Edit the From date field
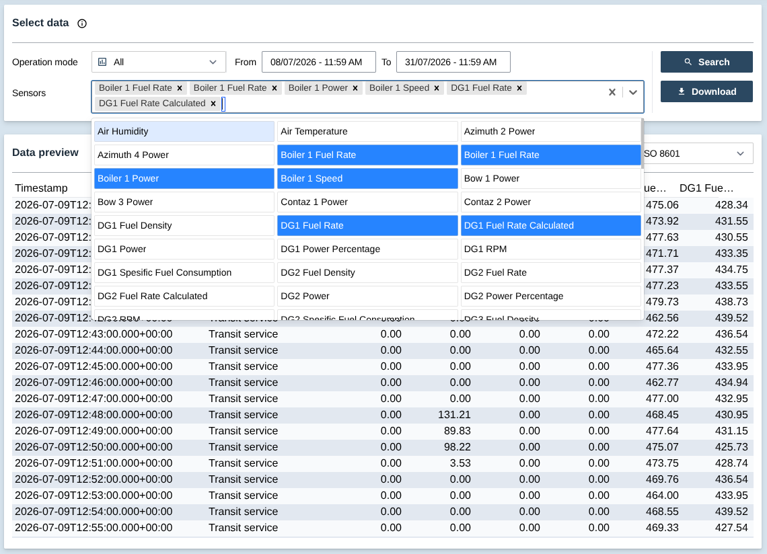The width and height of the screenshot is (767, 554). point(318,62)
